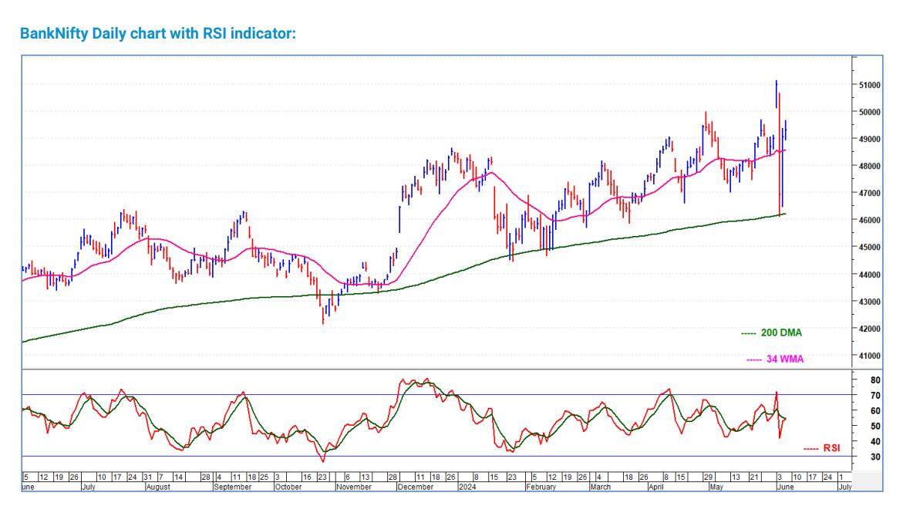Click the "December" month label
The height and width of the screenshot is (523, 903).
pyautogui.click(x=415, y=488)
